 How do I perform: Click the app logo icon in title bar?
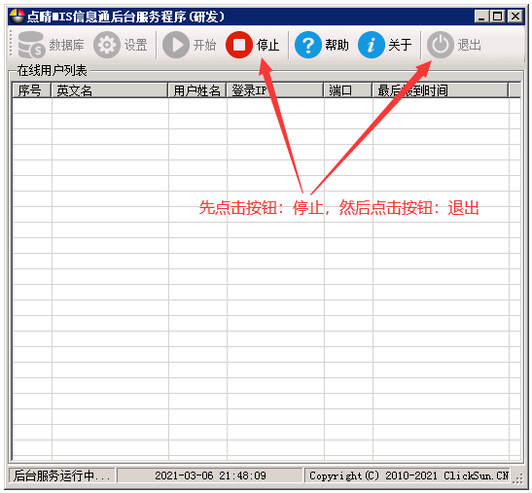click(17, 17)
